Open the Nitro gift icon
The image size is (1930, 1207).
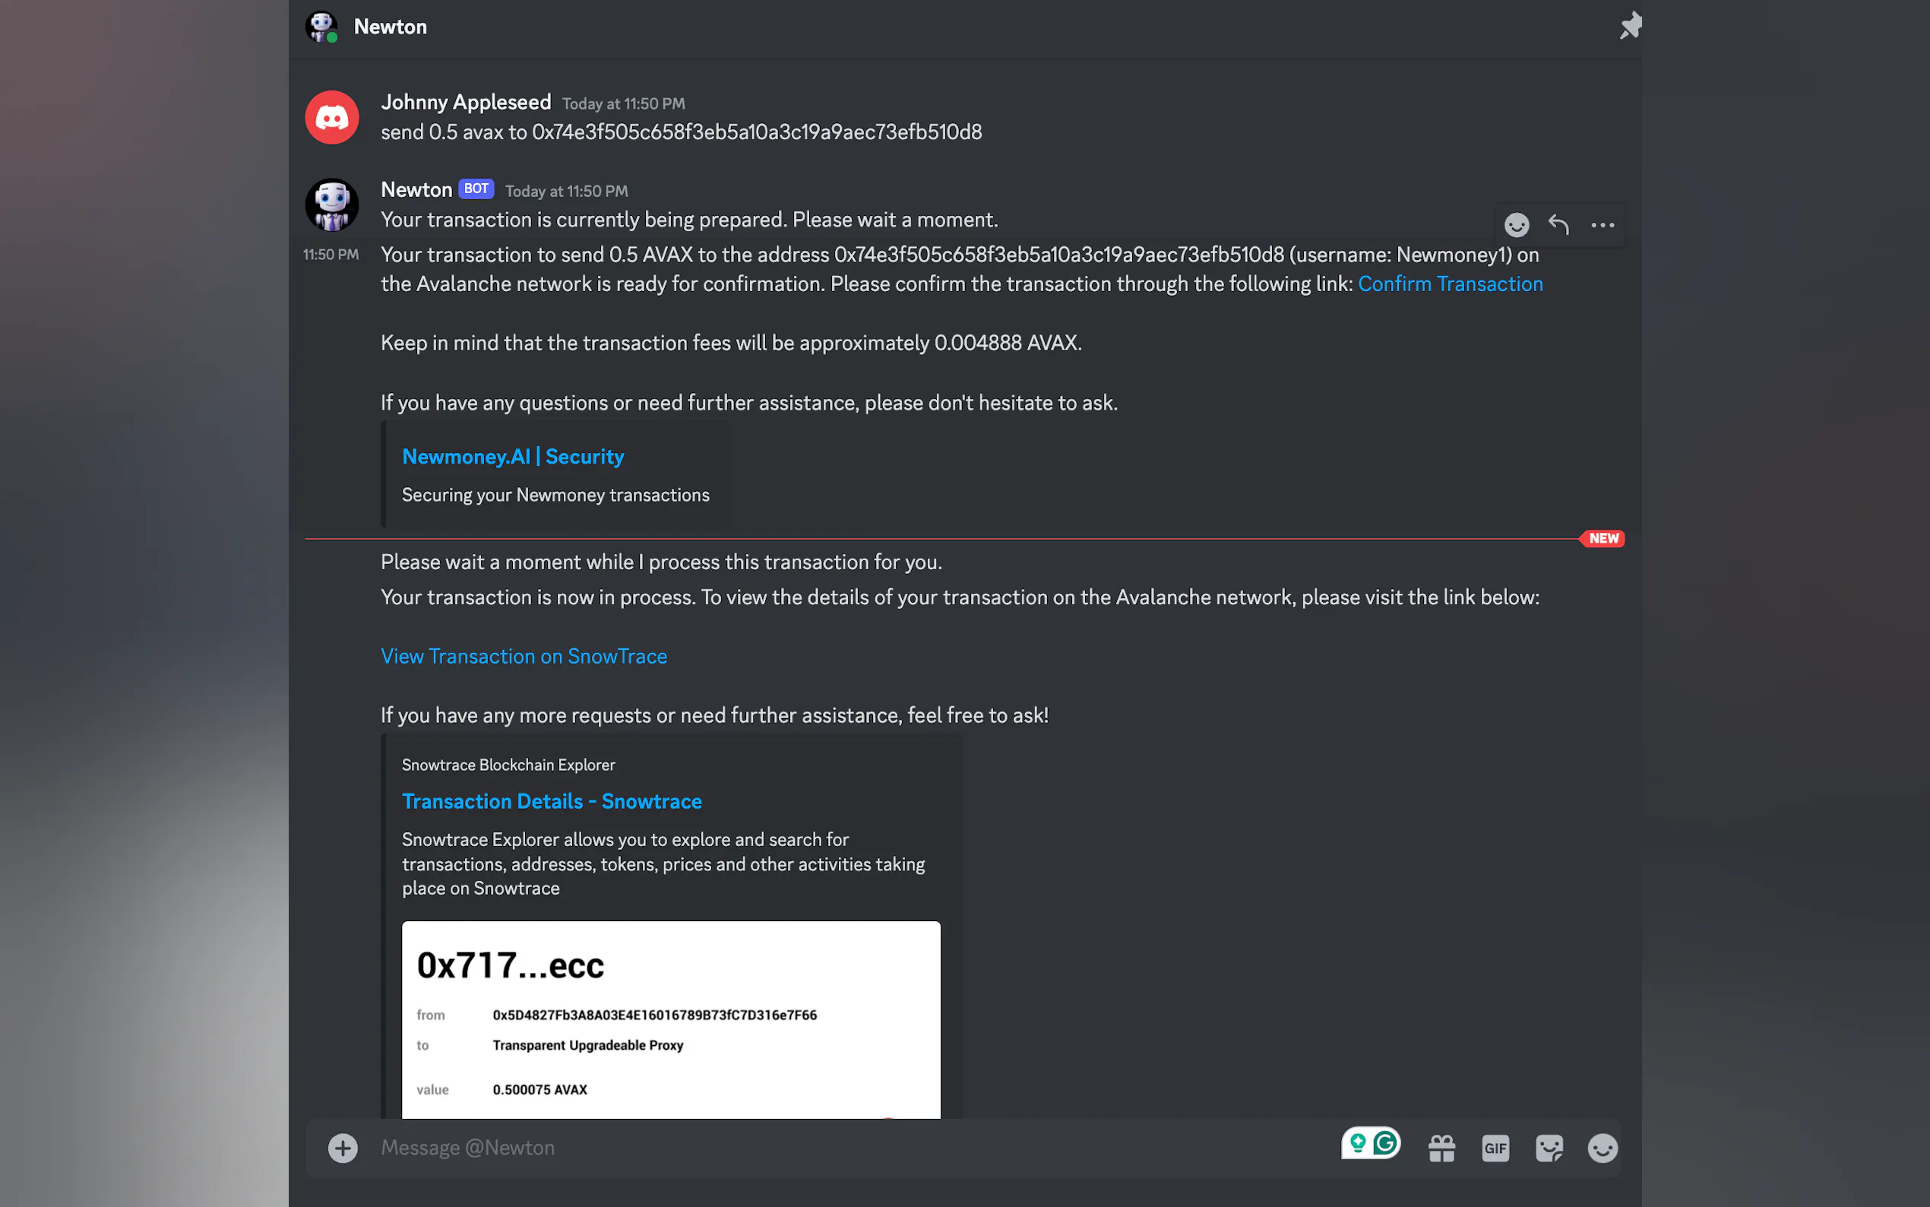tap(1441, 1148)
